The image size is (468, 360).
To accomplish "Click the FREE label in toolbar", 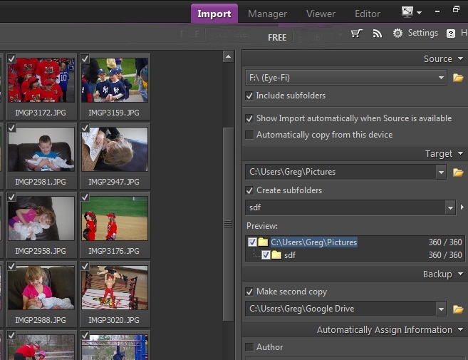I will click(x=277, y=38).
